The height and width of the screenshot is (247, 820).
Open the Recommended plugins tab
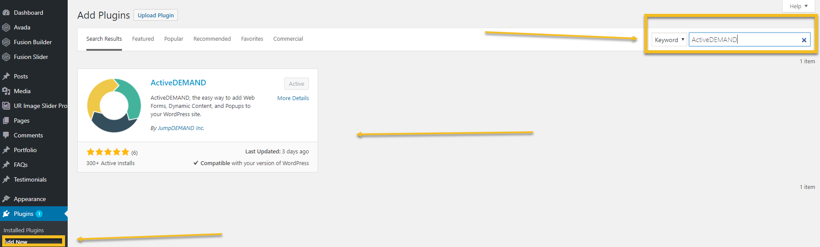tap(212, 39)
